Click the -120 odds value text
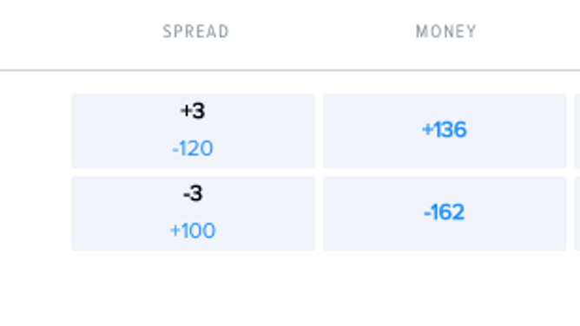This screenshot has height=326, width=580. (193, 148)
